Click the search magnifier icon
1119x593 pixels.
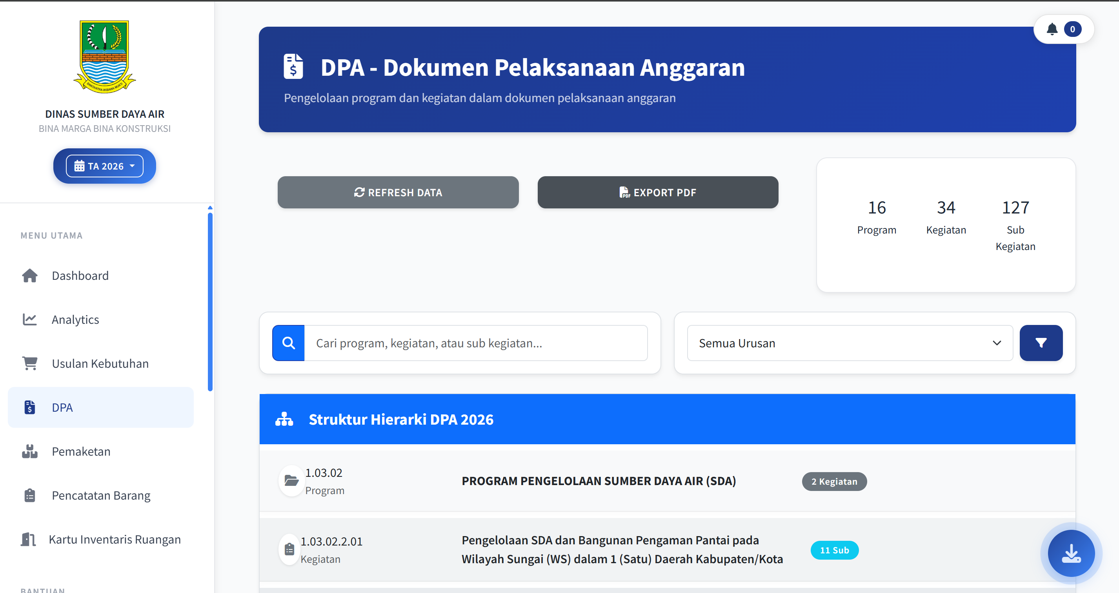click(288, 343)
